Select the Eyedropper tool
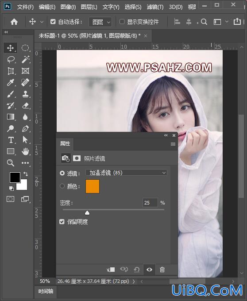Screen dimensions: 247x301 (x=11, y=82)
